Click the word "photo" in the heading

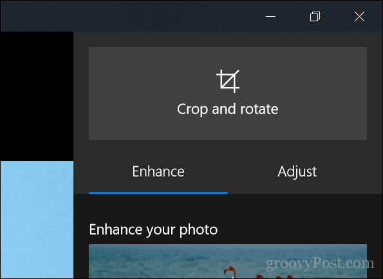point(198,230)
